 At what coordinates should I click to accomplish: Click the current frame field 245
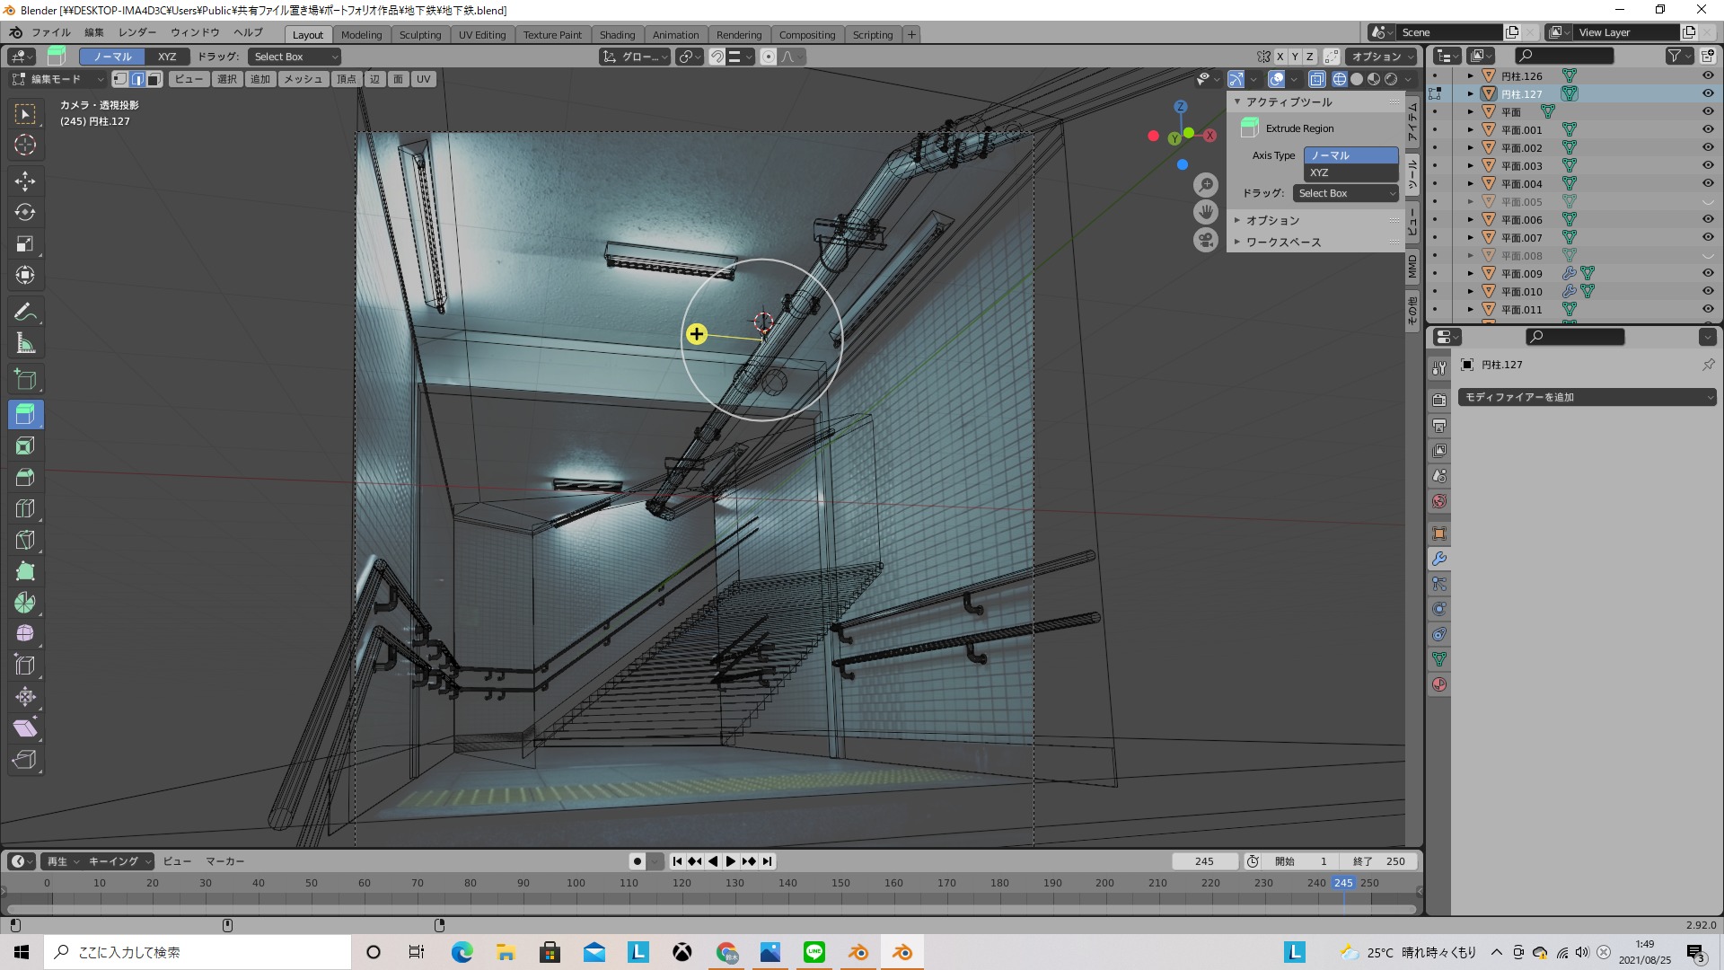coord(1204,861)
